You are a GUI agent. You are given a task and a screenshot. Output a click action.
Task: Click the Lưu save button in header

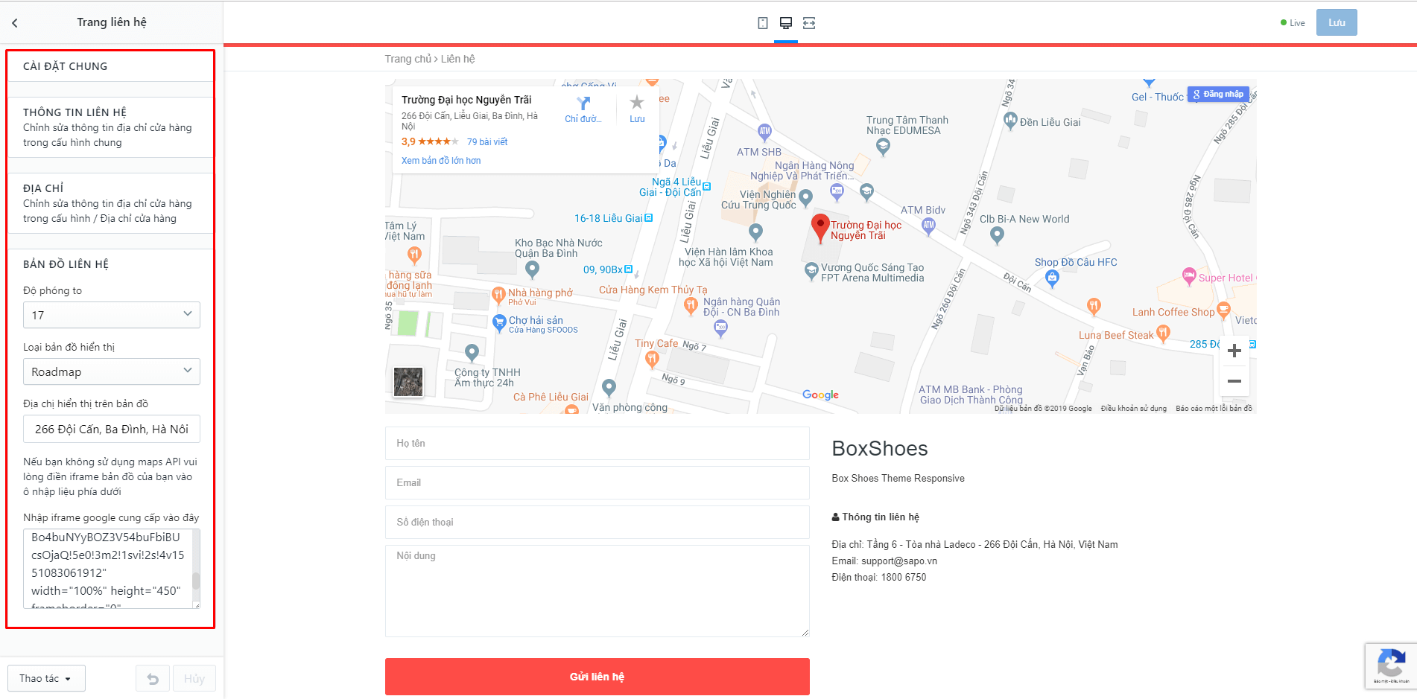[1337, 22]
